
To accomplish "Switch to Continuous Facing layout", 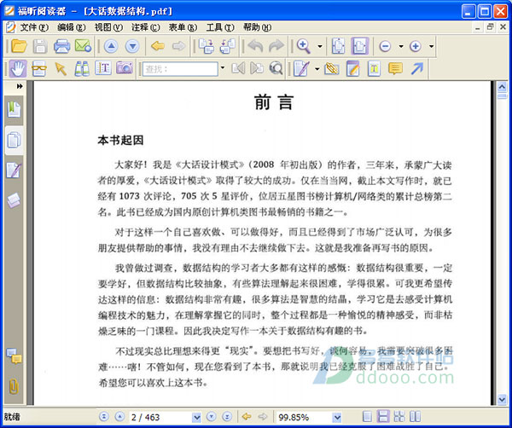I will (x=399, y=417).
